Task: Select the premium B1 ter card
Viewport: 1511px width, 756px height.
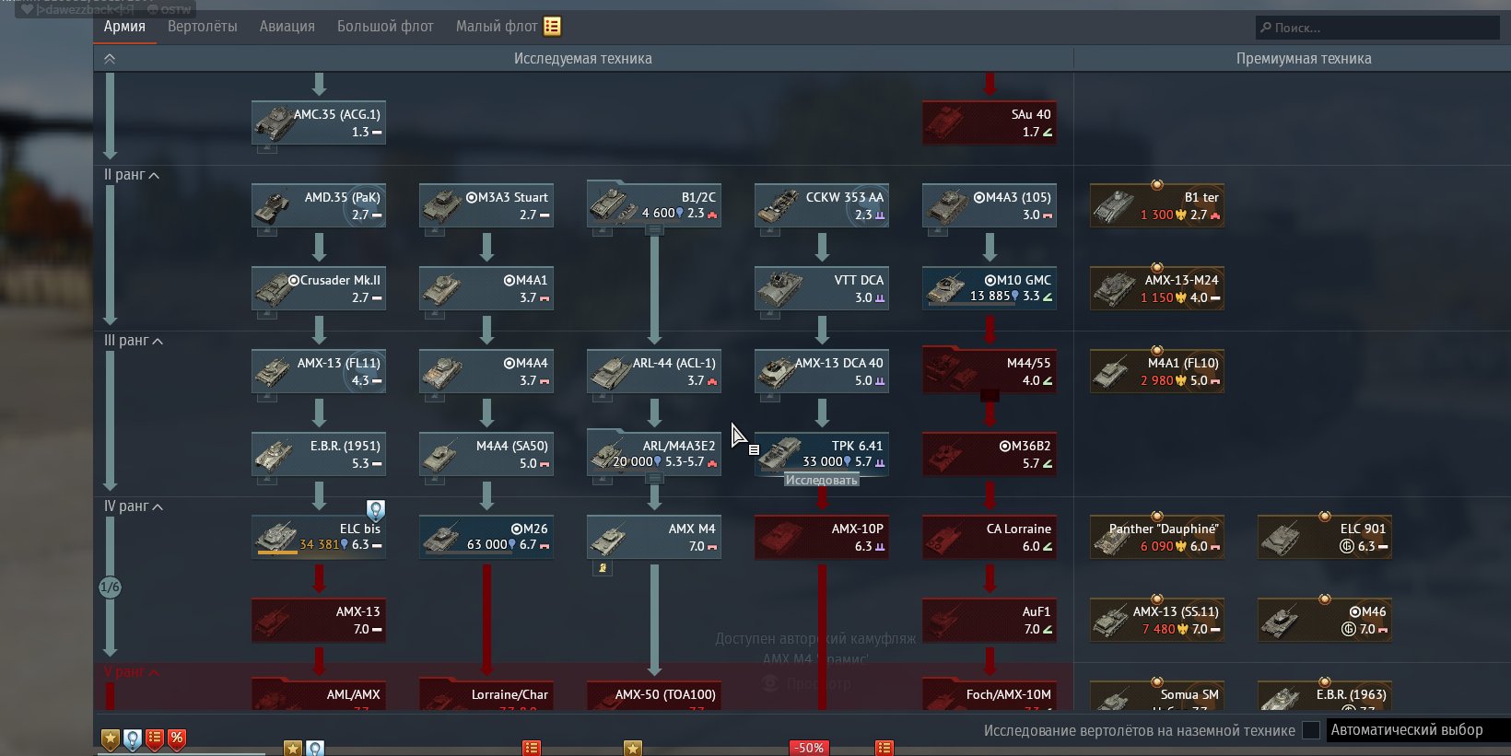Action: point(1157,205)
